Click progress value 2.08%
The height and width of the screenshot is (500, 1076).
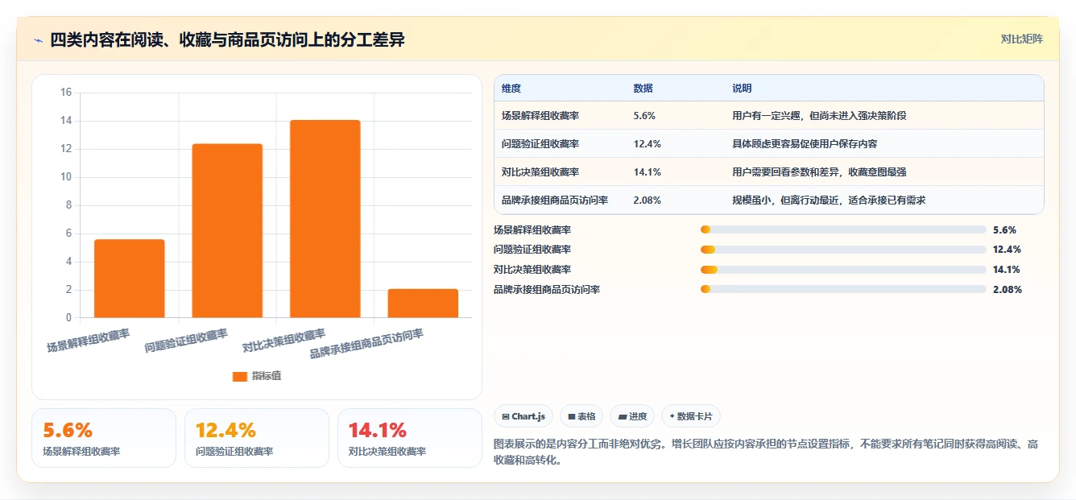tap(1008, 289)
